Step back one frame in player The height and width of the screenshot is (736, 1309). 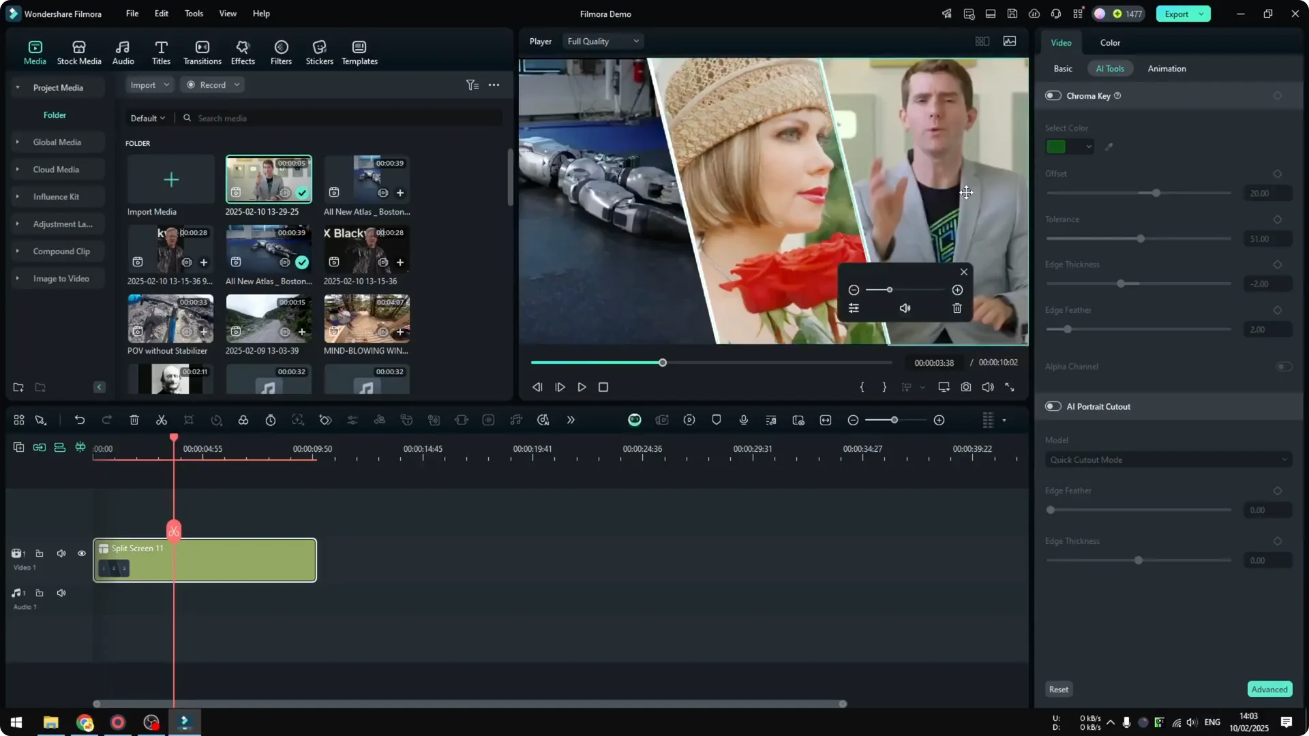pyautogui.click(x=537, y=387)
